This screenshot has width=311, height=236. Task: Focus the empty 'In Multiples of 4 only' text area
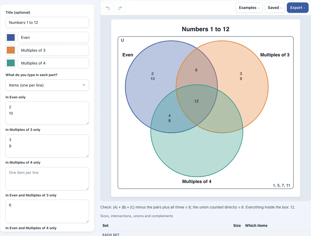(47, 179)
